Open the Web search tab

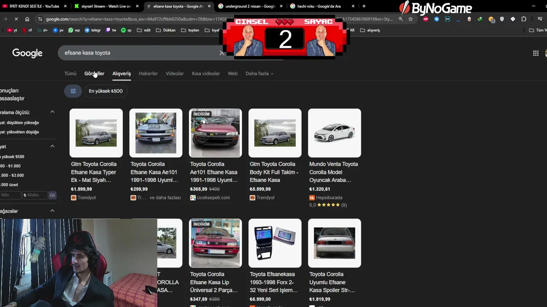pyautogui.click(x=233, y=74)
